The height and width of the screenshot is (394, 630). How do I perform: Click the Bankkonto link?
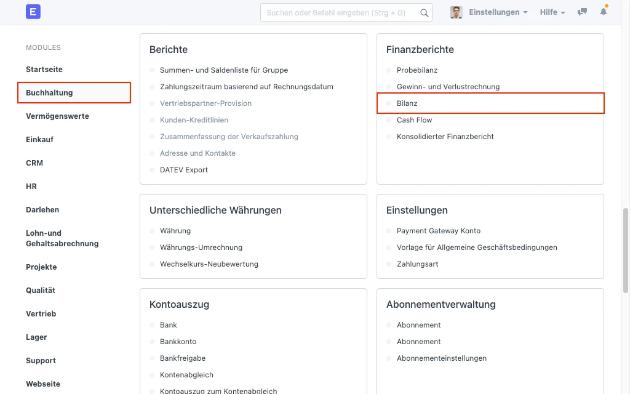[x=178, y=341]
